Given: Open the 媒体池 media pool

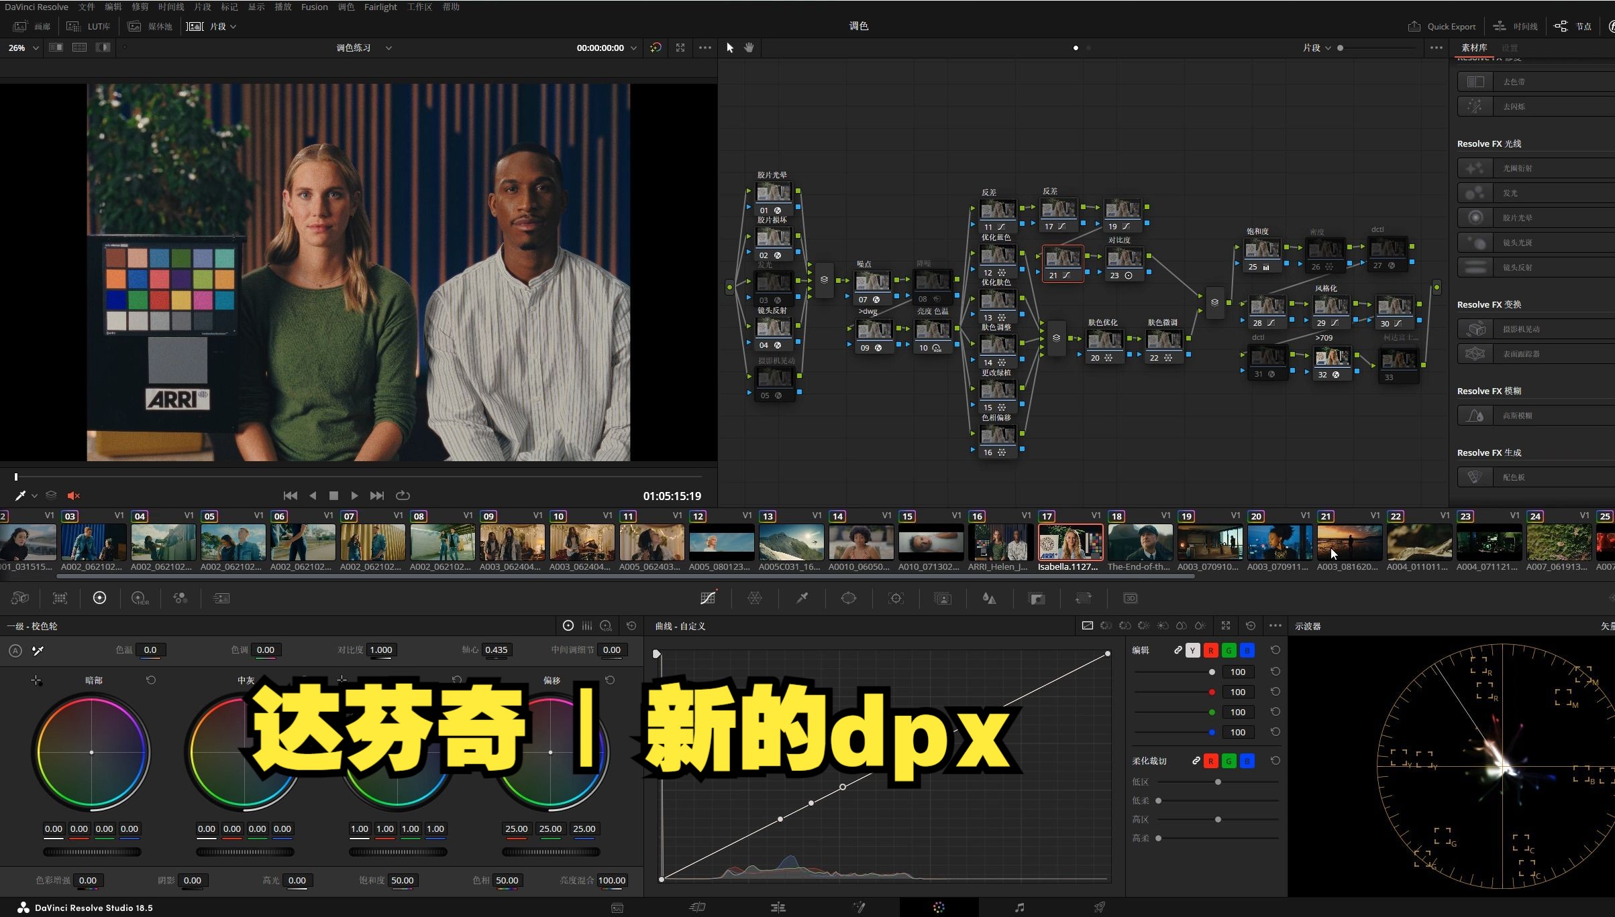Looking at the screenshot, I should [150, 26].
